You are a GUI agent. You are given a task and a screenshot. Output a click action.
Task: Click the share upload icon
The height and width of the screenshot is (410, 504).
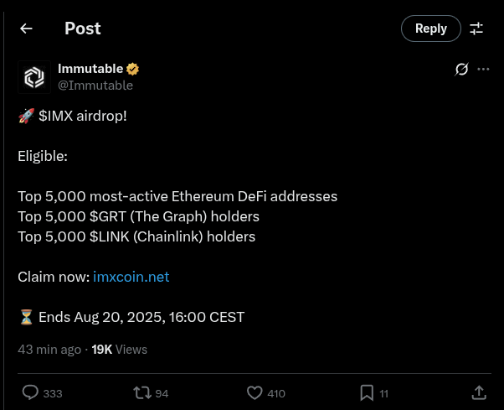click(x=479, y=392)
